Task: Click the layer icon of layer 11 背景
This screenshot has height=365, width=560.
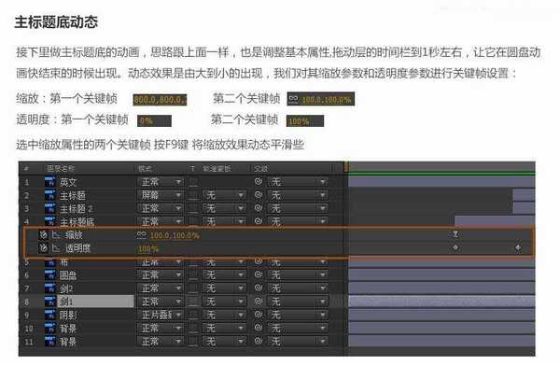Action: 50,342
